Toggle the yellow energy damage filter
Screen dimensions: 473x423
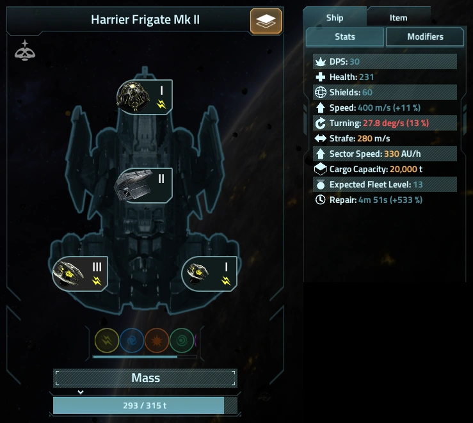(x=107, y=340)
